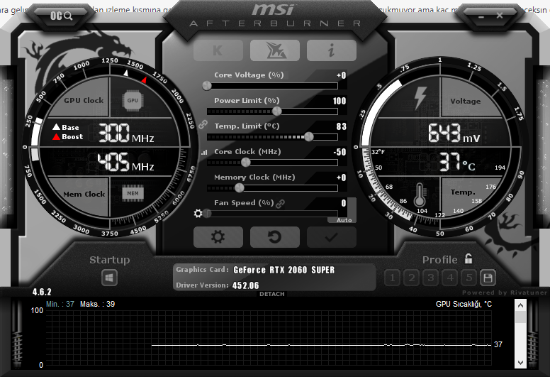Open the fan settings gear beside Fan Speed
The width and height of the screenshot is (550, 377).
[x=198, y=213]
